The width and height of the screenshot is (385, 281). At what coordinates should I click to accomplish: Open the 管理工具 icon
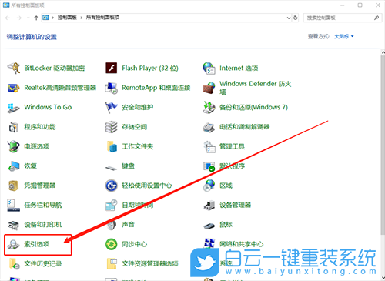[x=209, y=146]
